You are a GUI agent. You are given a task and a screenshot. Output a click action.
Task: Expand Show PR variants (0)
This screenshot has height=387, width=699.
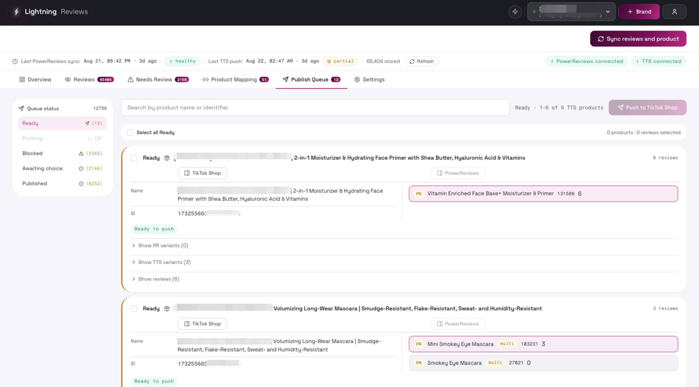click(x=160, y=246)
